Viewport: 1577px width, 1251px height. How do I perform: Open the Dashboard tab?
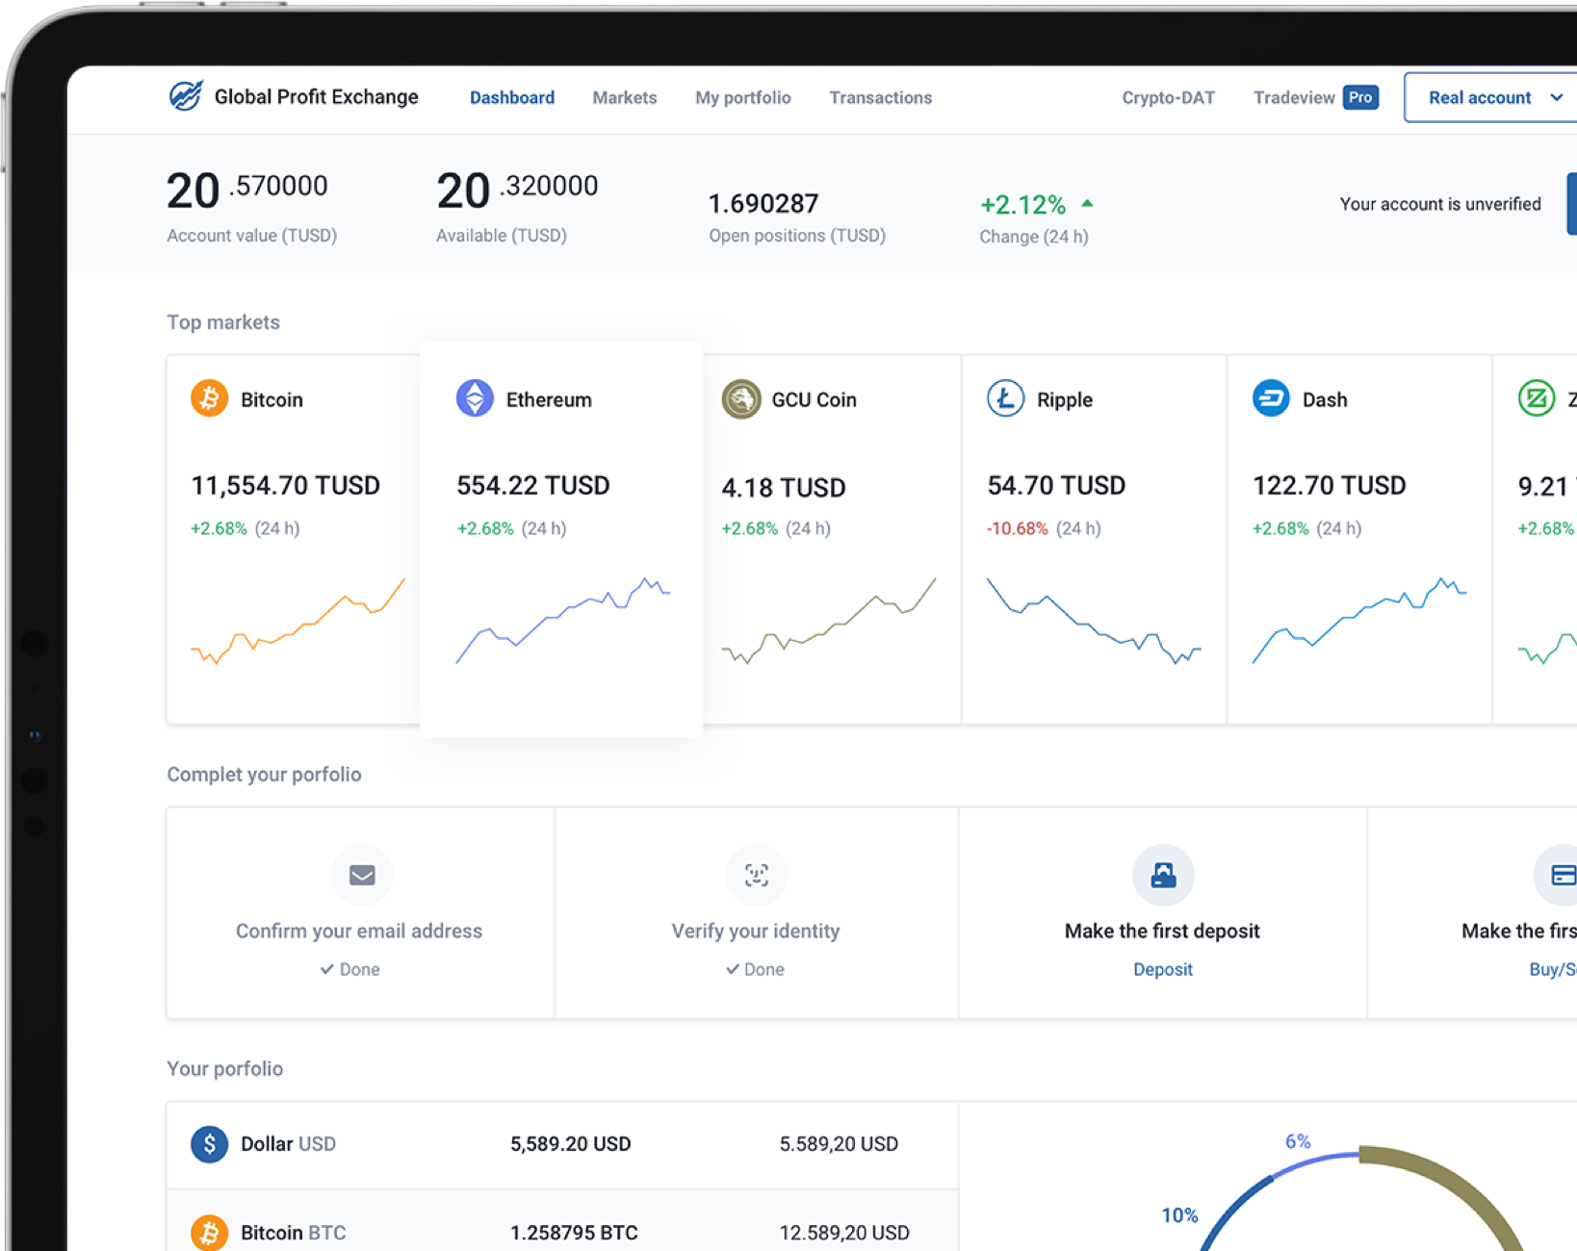[511, 97]
